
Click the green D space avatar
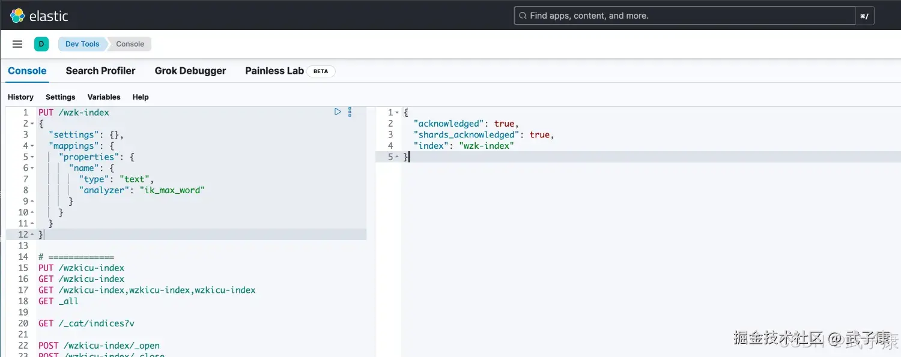point(41,44)
